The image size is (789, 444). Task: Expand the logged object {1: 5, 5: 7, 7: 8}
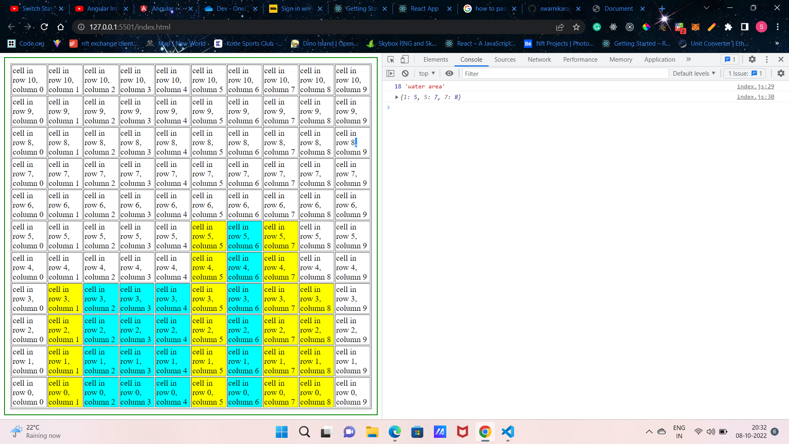[x=397, y=97]
